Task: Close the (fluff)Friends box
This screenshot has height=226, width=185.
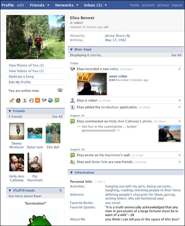Action: [x=61, y=190]
